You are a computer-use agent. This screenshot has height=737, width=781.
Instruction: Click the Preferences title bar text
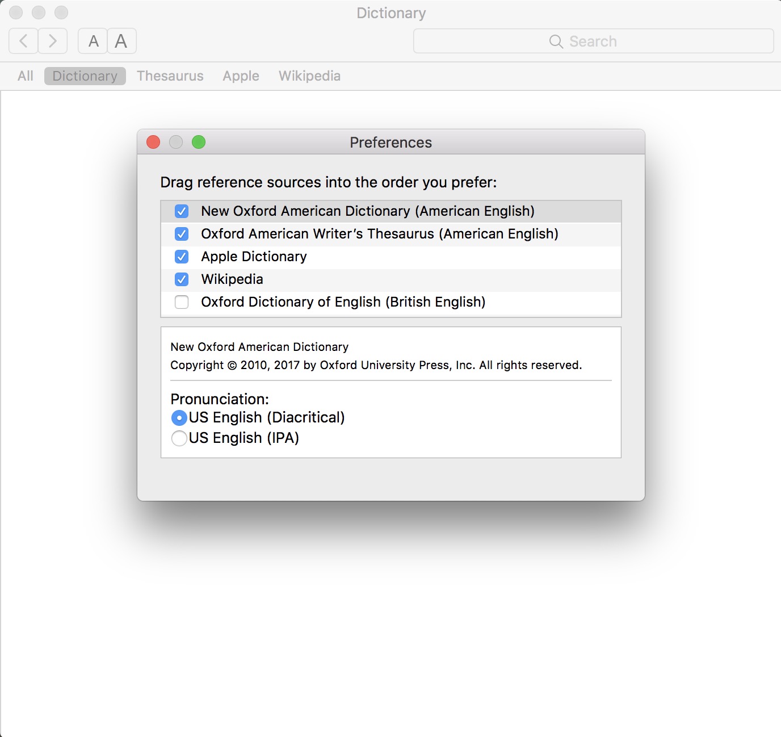390,143
